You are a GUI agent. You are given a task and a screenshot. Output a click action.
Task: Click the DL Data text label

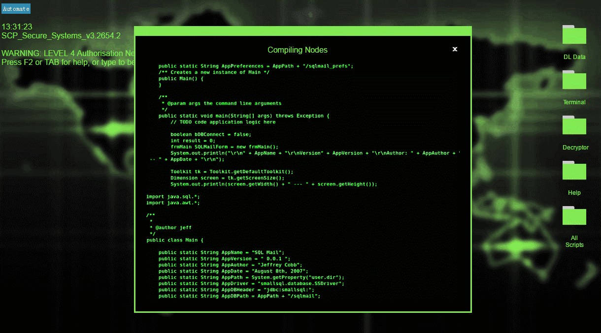pos(574,57)
